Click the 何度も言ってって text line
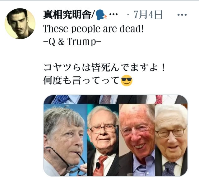 pyautogui.click(x=81, y=80)
